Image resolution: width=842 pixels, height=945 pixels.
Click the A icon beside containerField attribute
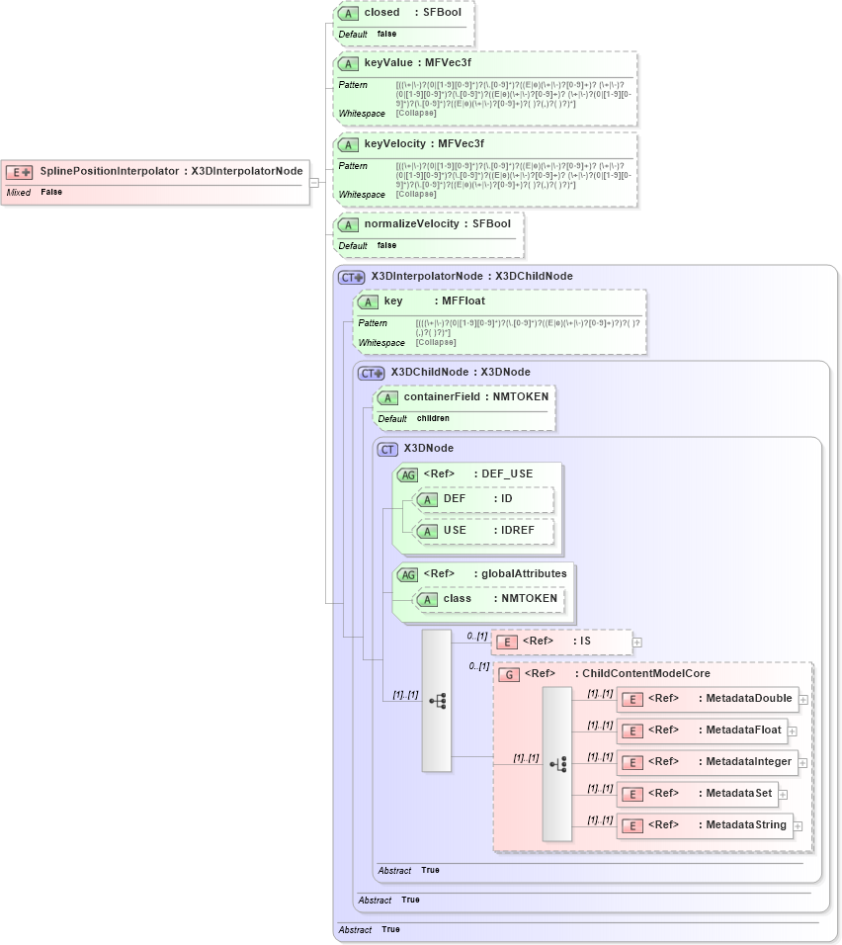click(387, 397)
